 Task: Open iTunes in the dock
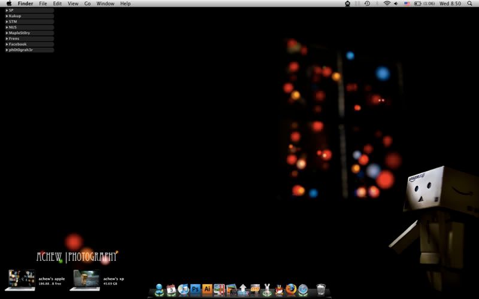click(x=183, y=289)
